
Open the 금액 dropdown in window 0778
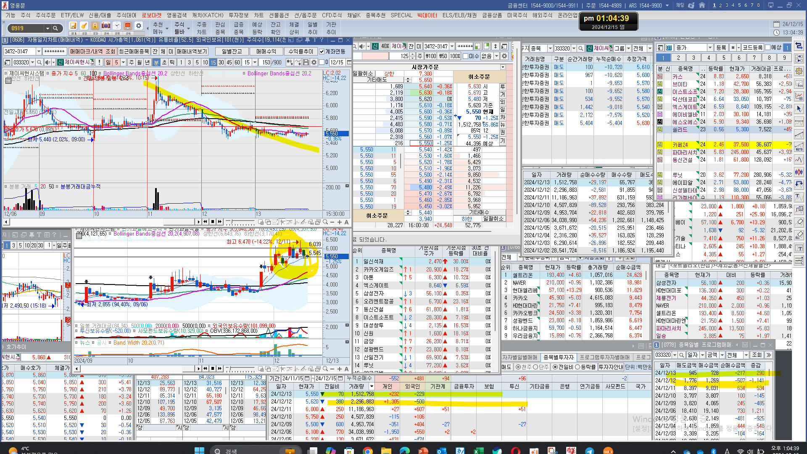pyautogui.click(x=722, y=355)
